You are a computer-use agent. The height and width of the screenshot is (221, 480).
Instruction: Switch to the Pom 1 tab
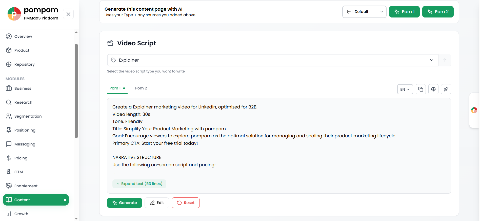point(117,88)
